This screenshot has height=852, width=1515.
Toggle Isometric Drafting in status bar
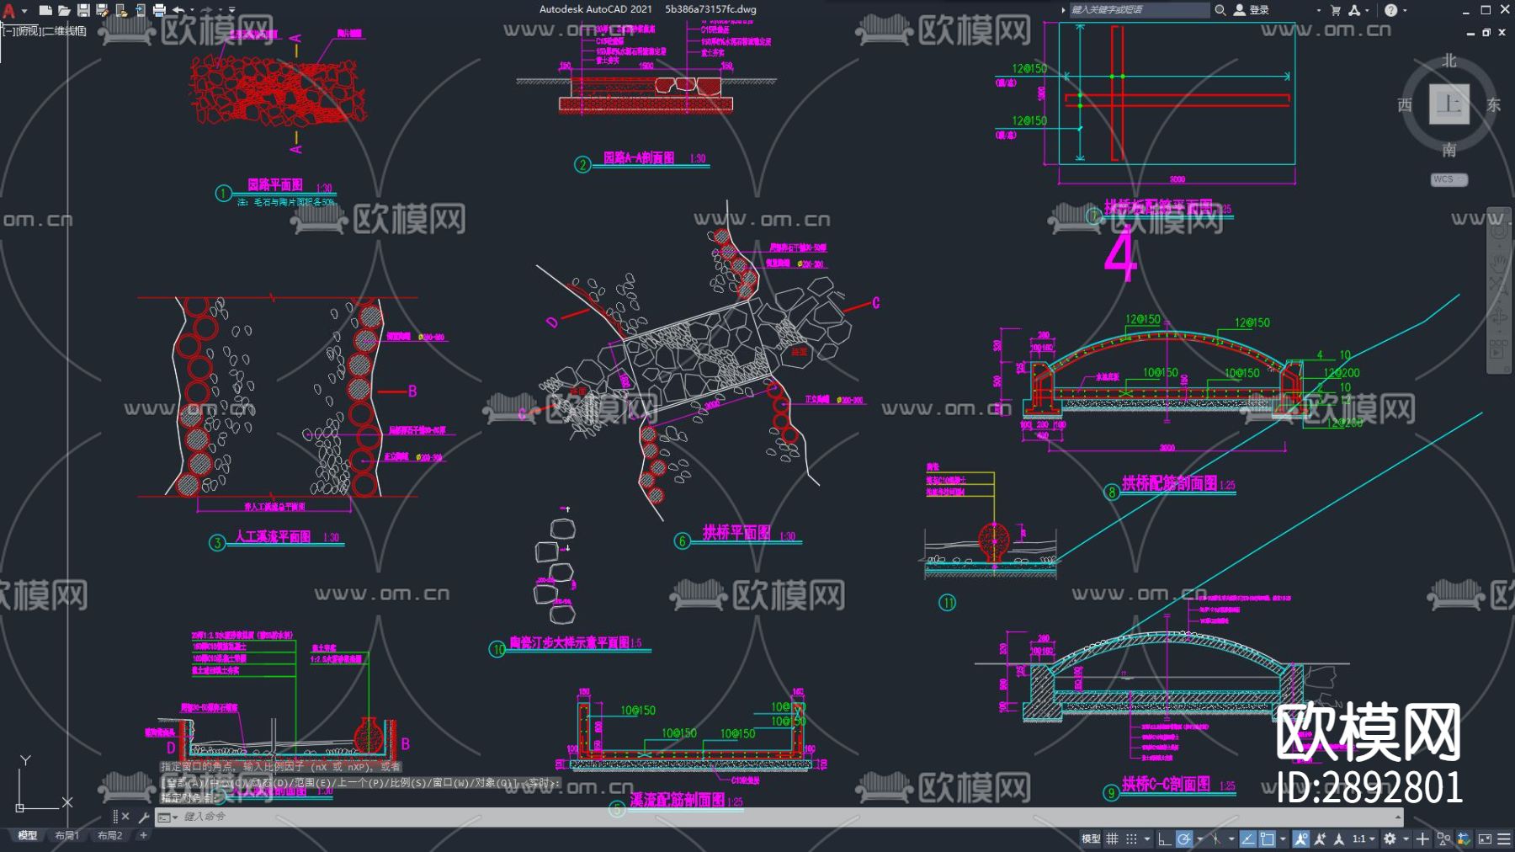1215,839
